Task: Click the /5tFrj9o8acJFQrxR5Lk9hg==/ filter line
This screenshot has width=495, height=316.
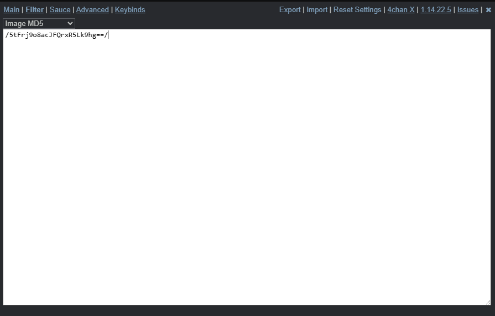Action: tap(56, 35)
